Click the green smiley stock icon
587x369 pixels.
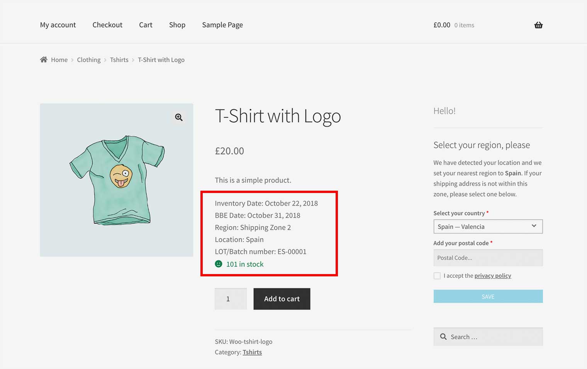coord(219,264)
